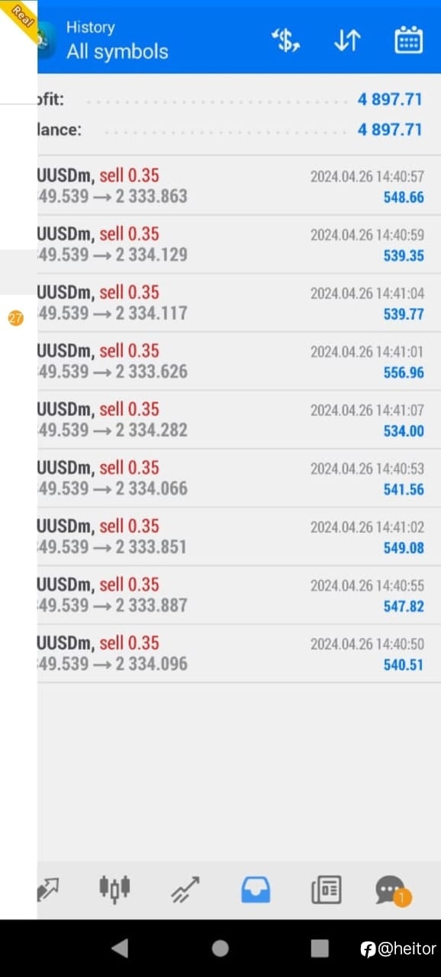Tap the Android recent apps square
The image size is (441, 977).
320,948
